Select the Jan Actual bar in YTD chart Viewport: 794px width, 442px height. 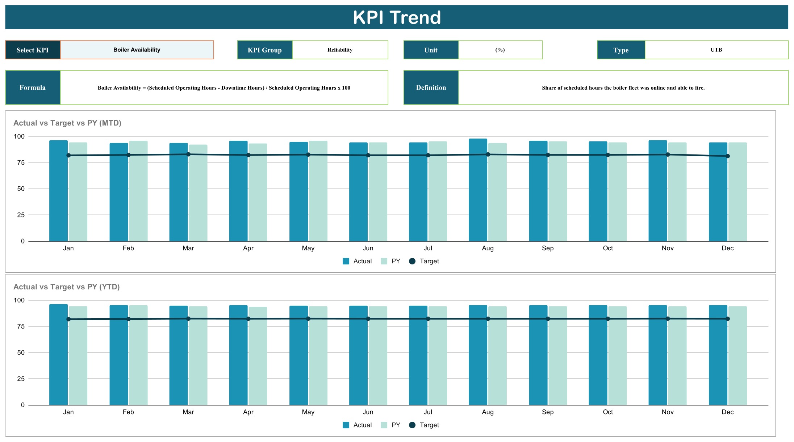coord(59,354)
